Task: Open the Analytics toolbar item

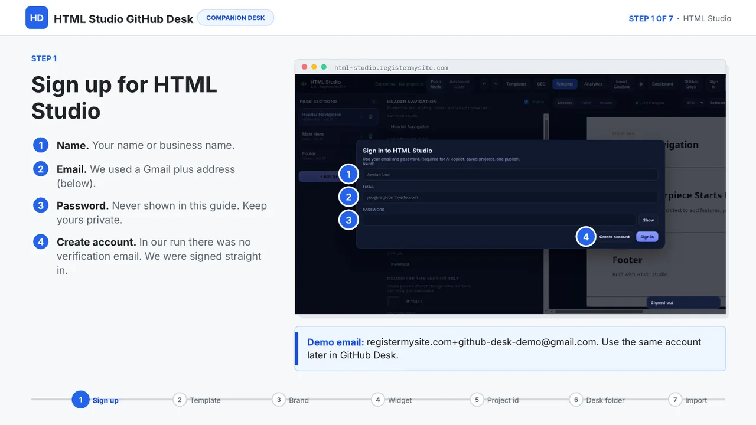Action: [594, 84]
